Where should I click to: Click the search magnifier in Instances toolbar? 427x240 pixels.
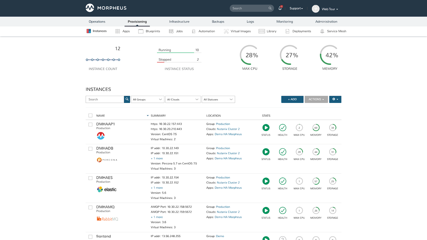127,99
